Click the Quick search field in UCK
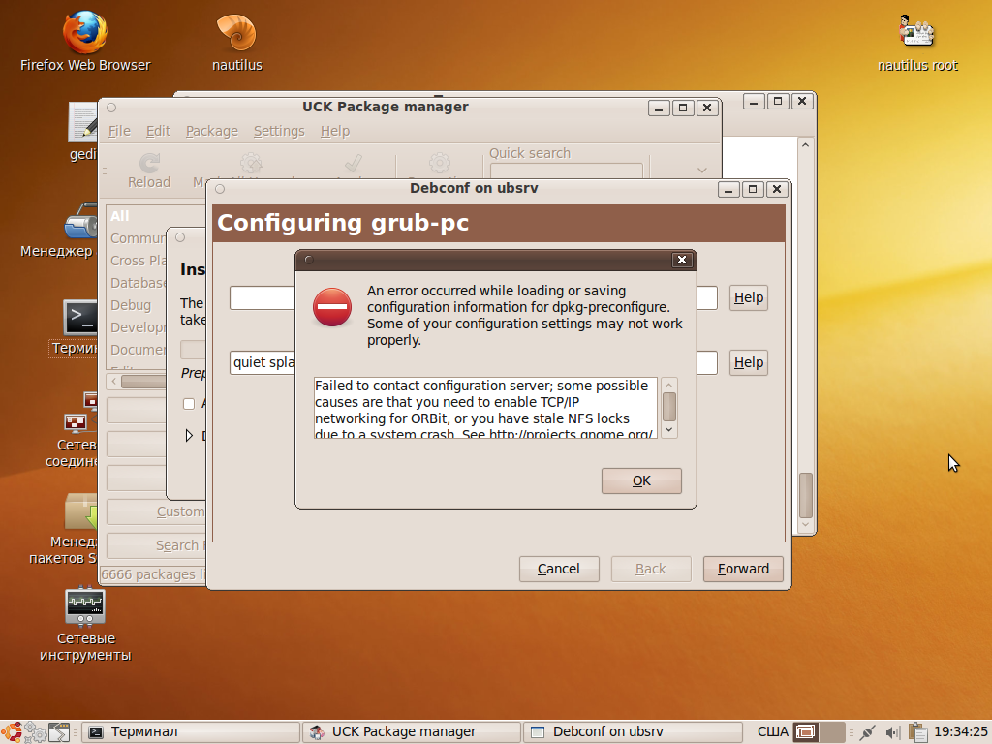The height and width of the screenshot is (744, 992). click(x=566, y=170)
